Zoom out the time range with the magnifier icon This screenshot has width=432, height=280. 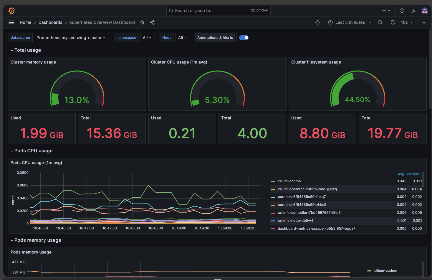point(380,22)
